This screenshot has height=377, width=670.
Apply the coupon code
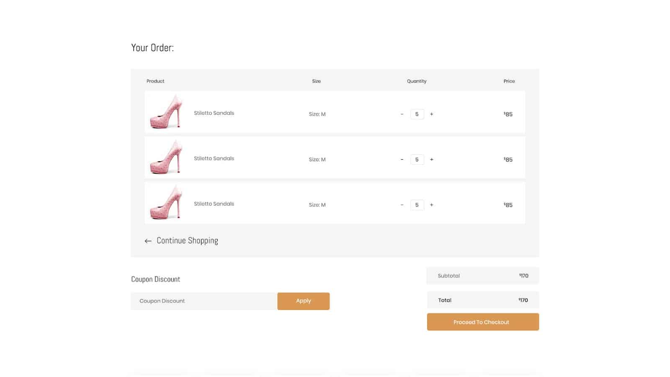tap(304, 301)
